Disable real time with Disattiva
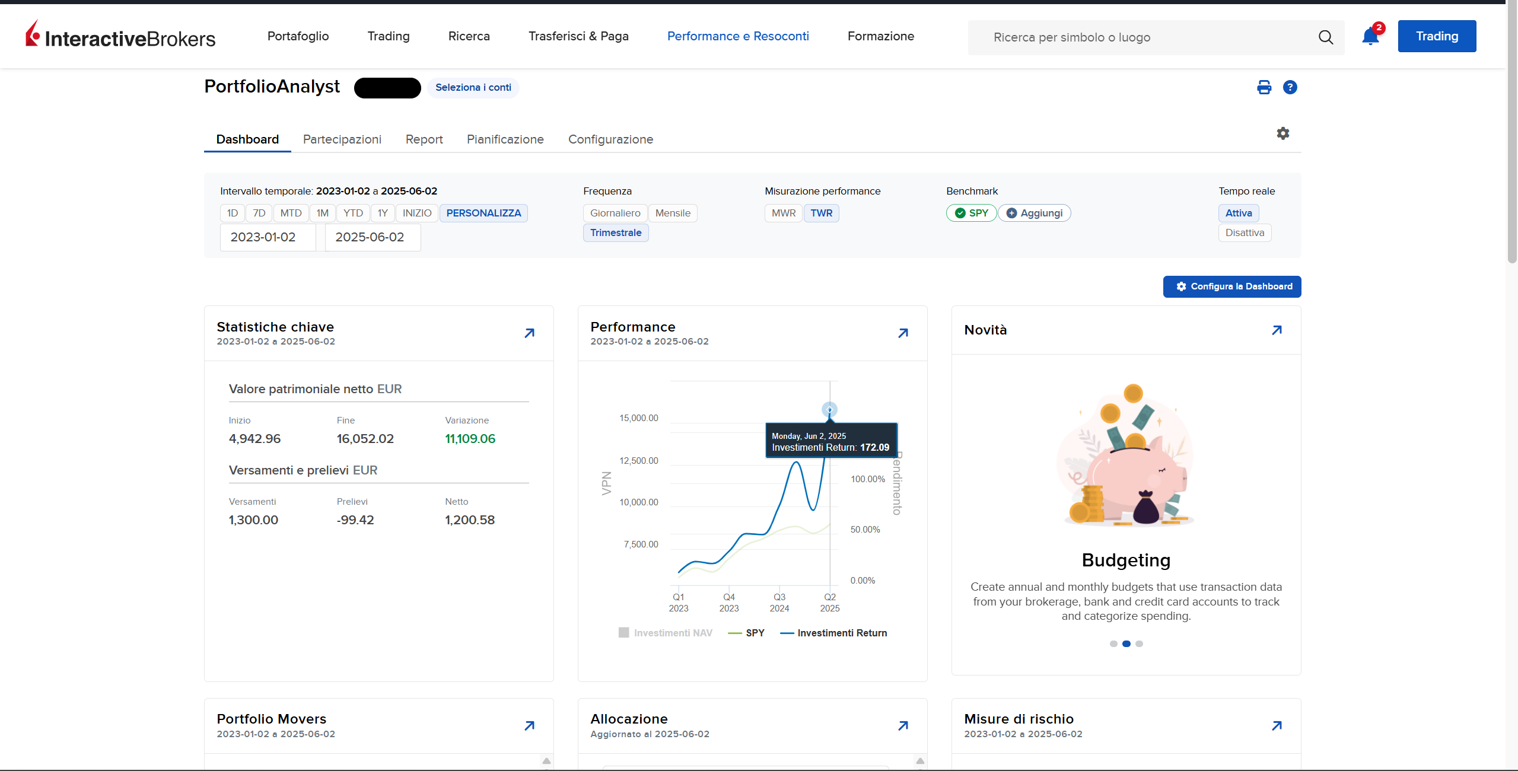Screen dimensions: 1518x771 coord(1245,232)
